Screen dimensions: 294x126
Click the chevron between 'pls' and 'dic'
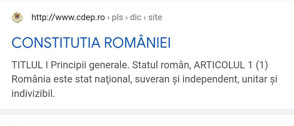pyautogui.click(x=127, y=17)
